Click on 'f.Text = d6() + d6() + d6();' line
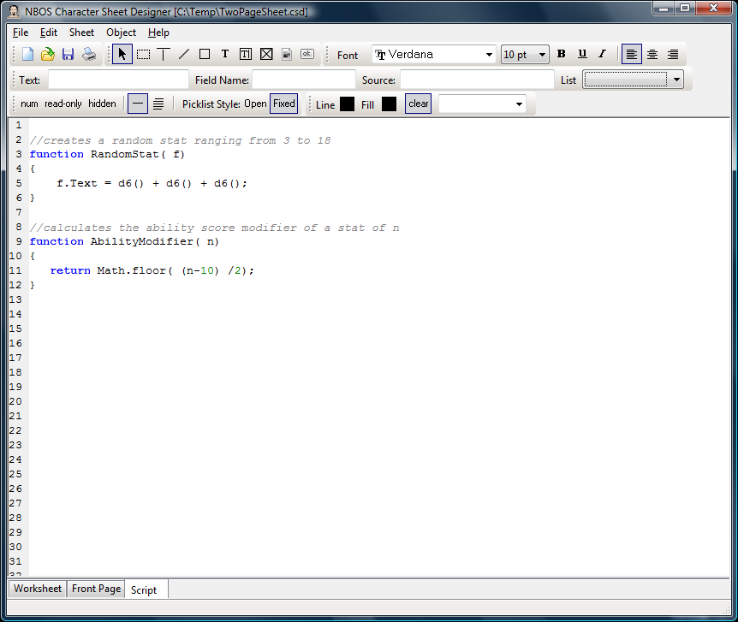Viewport: 738px width, 622px height. (152, 183)
